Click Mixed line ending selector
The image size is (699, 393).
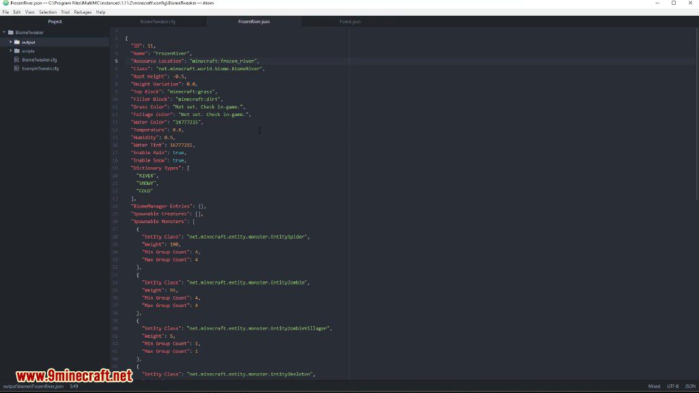[x=654, y=386]
